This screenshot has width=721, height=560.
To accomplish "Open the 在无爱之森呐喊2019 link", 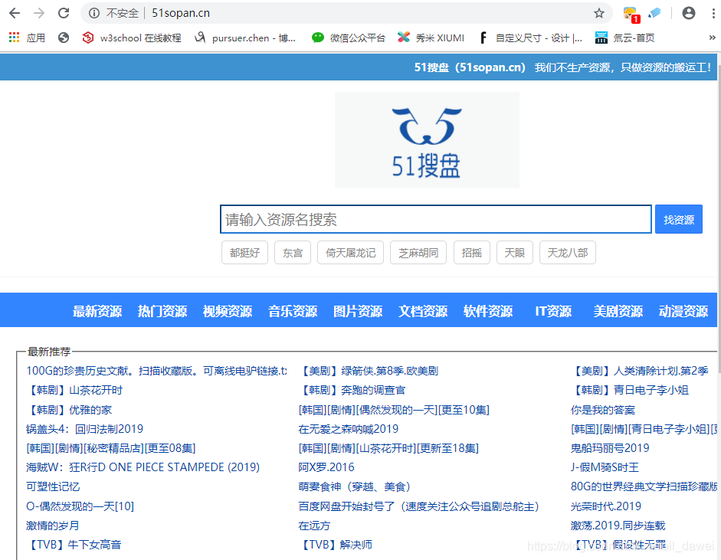I will point(349,429).
